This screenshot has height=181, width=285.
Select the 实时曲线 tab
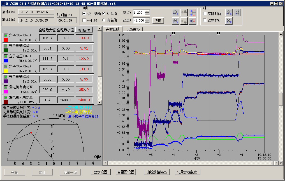[113, 29]
